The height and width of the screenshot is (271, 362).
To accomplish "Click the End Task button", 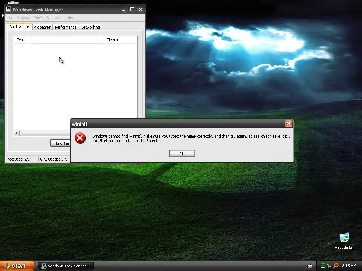I will click(x=60, y=143).
